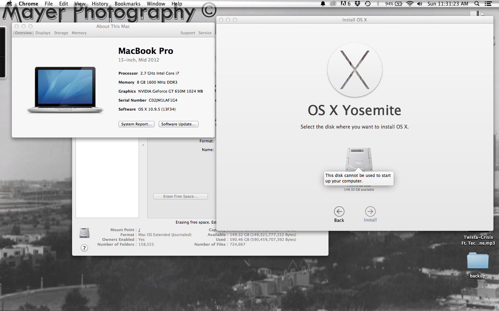Open Dropbox menu bar icon
This screenshot has height=311, width=499.
tap(357, 4)
